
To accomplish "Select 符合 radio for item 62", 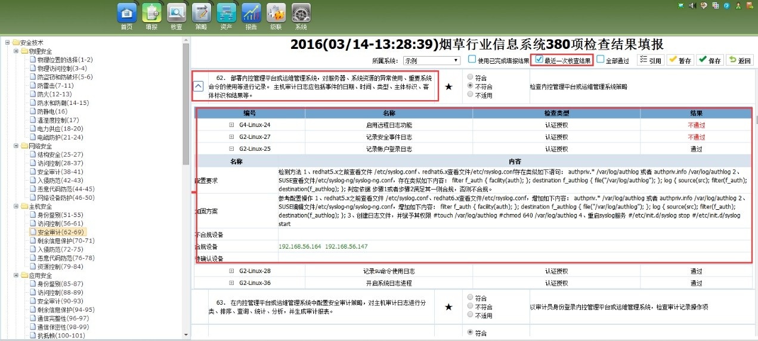I will point(471,77).
